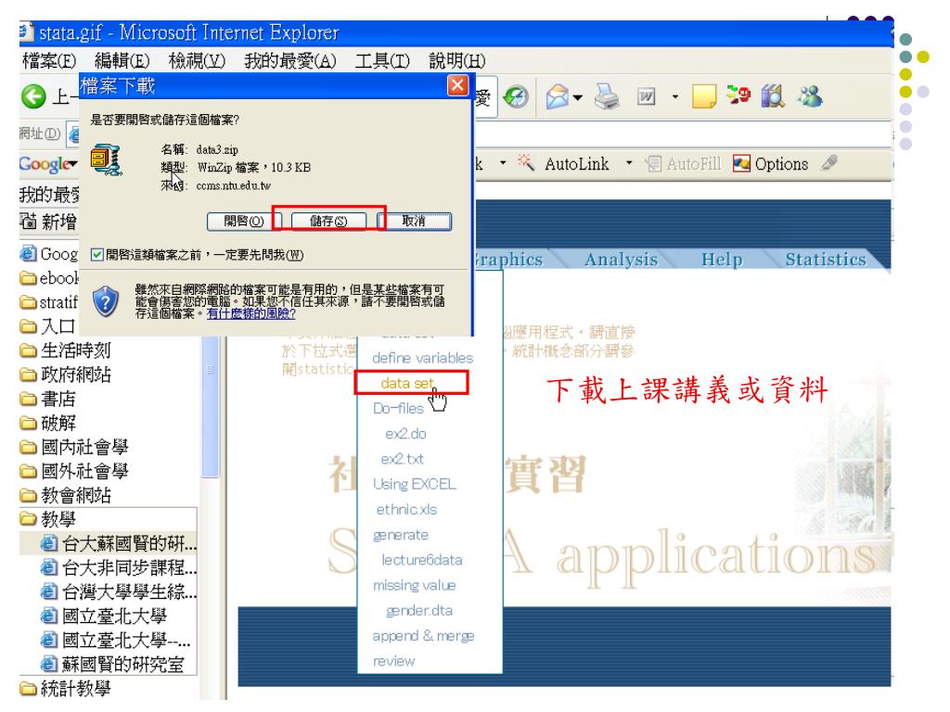Open the 工具(T) menu
The image size is (950, 712).
(x=382, y=60)
